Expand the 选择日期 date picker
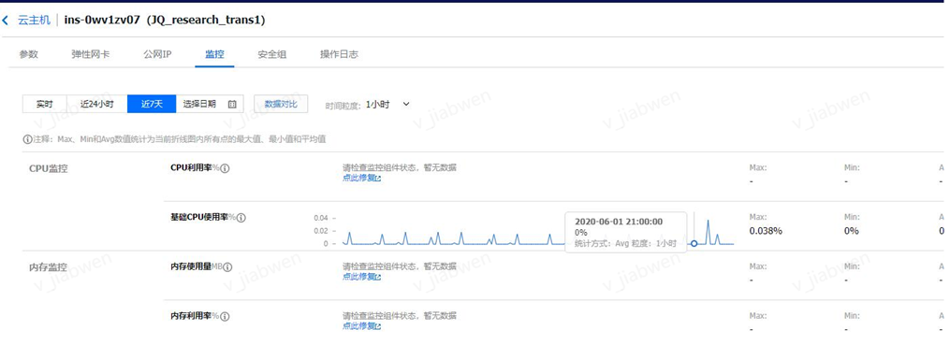The height and width of the screenshot is (345, 950). 210,104
